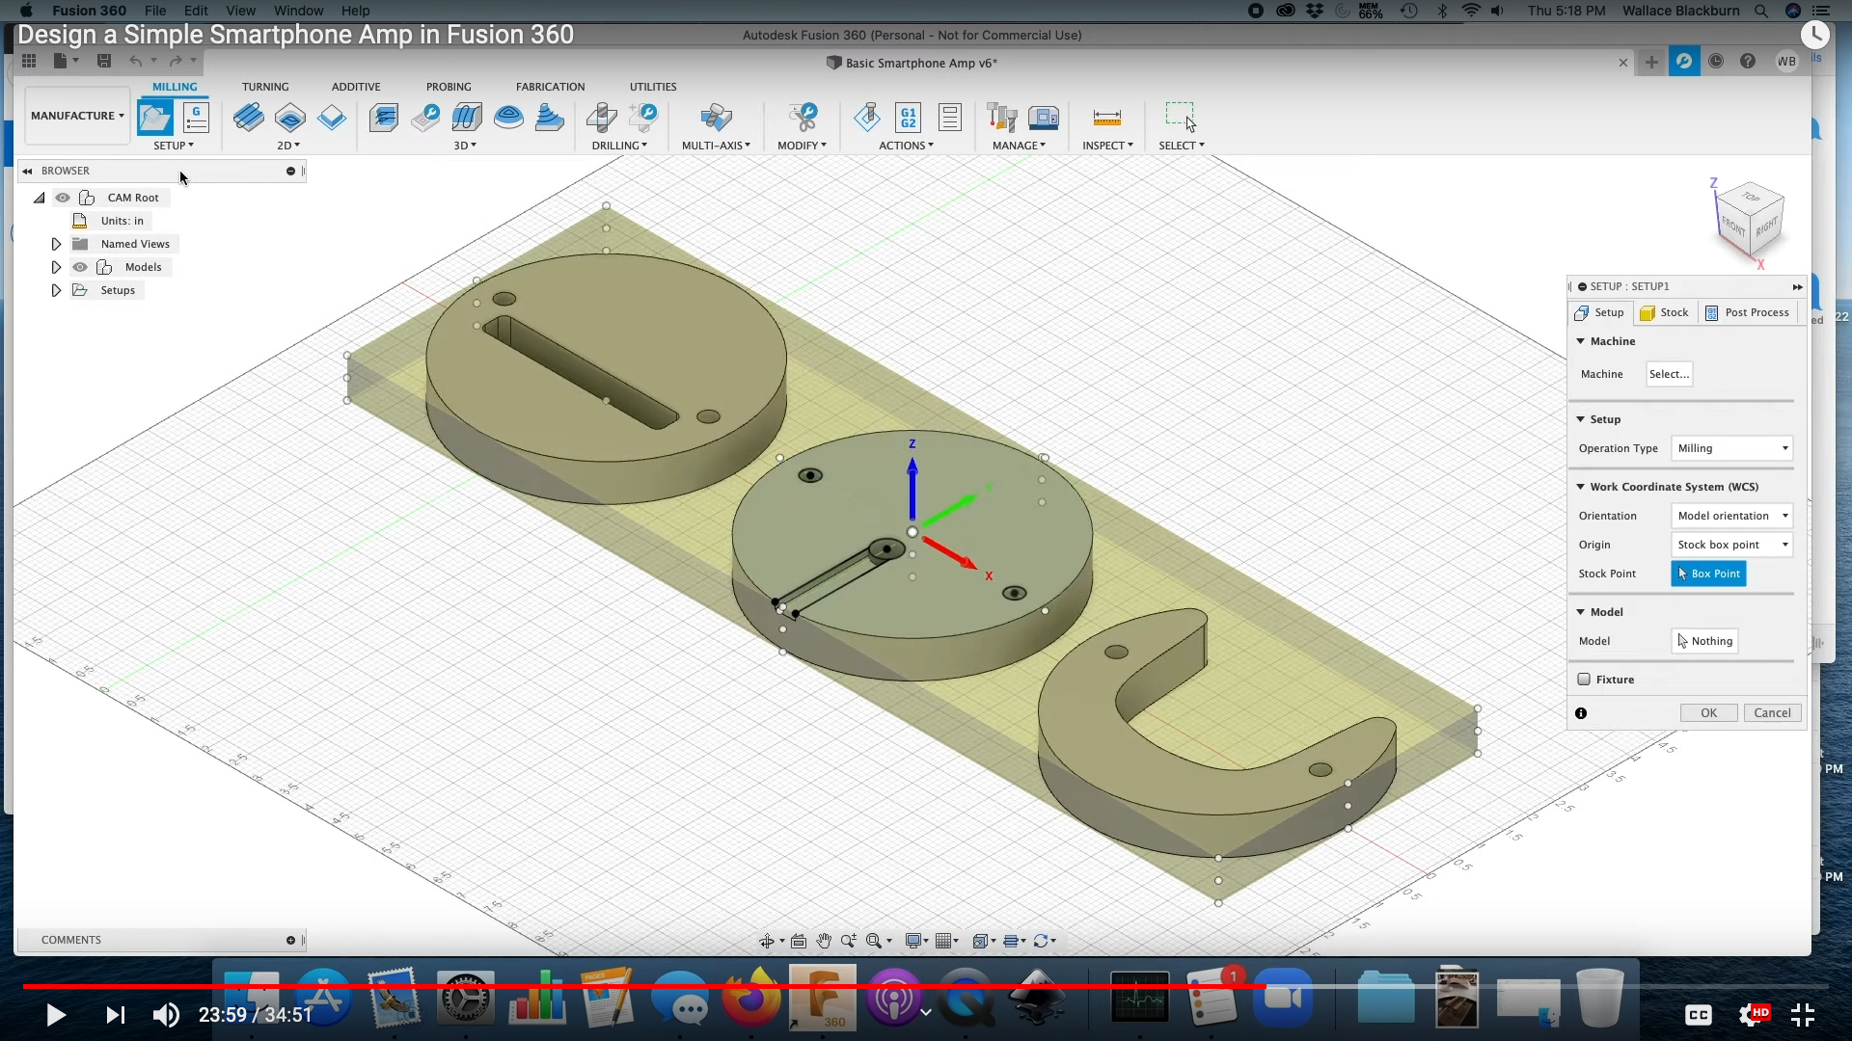Activate the Pan tool in navigation bar

(825, 941)
